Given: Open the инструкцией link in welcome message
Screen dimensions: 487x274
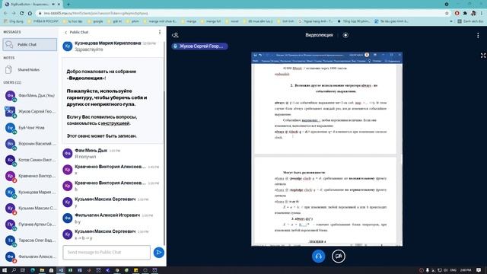Looking at the screenshot, I should (115, 123).
